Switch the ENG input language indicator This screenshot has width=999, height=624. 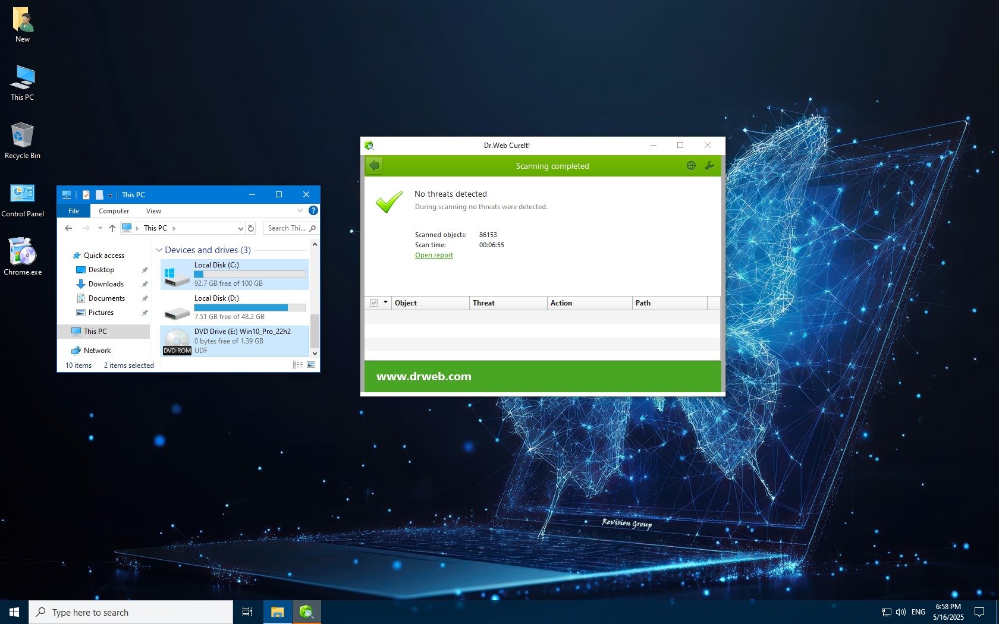pyautogui.click(x=918, y=612)
